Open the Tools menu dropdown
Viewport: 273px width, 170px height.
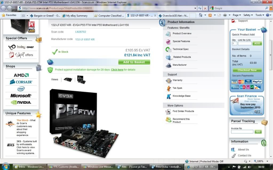point(260,15)
